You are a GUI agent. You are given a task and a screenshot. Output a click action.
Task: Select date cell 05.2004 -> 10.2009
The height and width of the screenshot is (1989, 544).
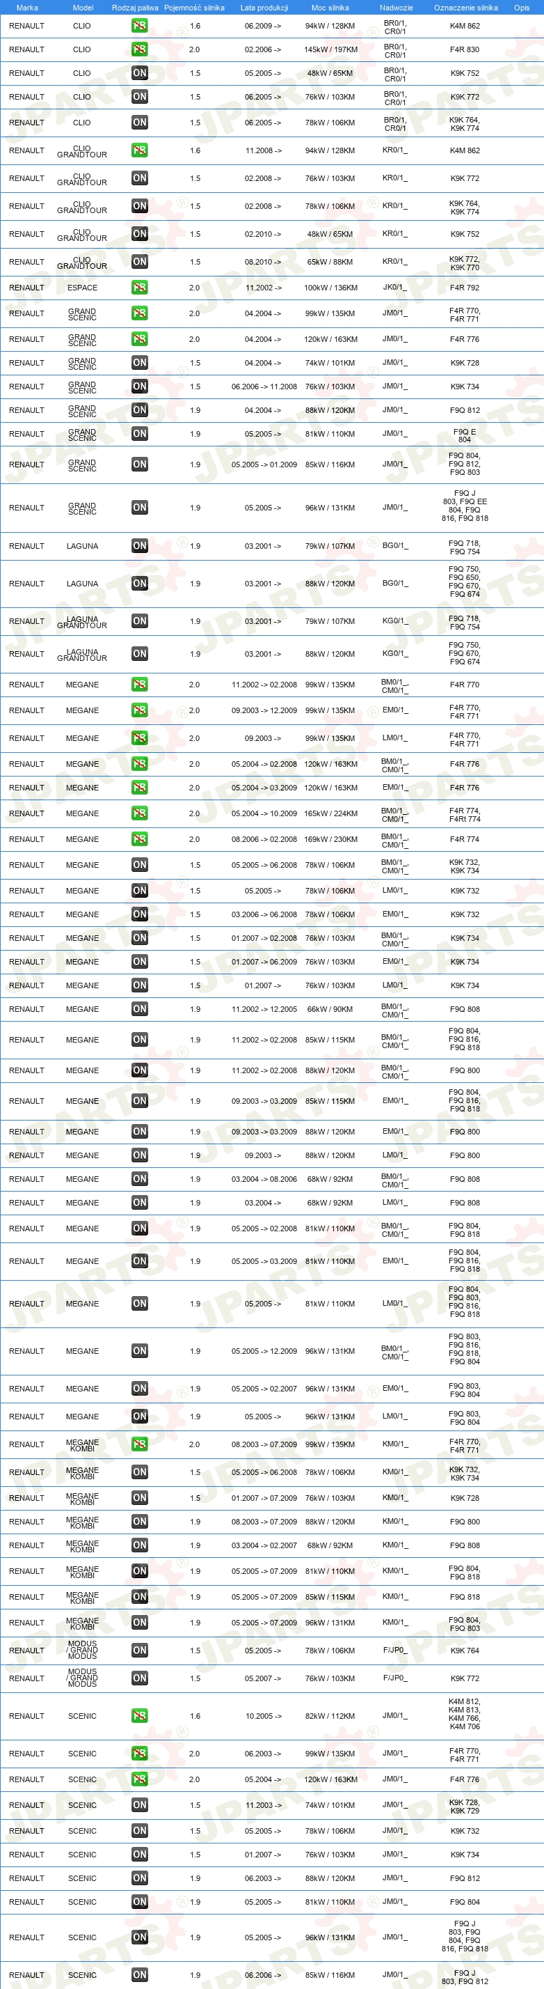click(x=264, y=814)
